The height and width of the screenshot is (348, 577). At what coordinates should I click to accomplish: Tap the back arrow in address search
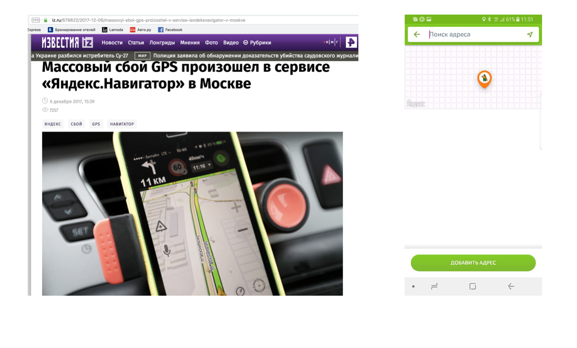coord(417,34)
